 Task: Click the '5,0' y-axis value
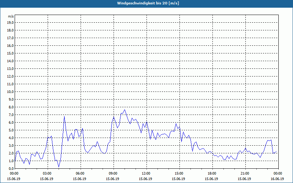tap(11, 130)
